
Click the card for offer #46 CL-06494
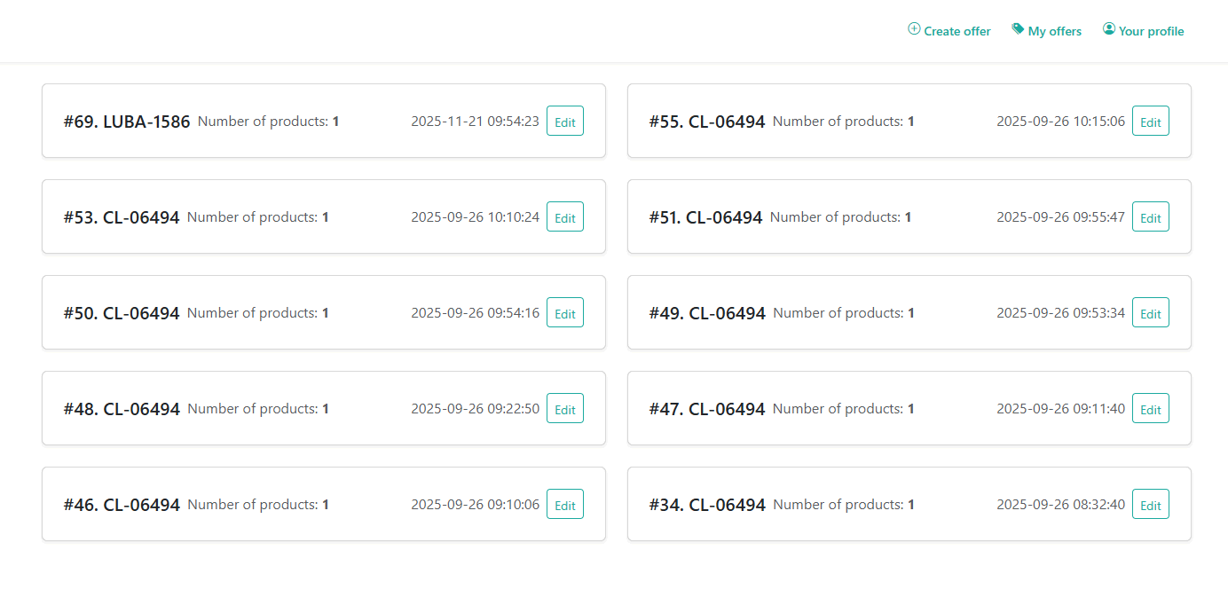[x=324, y=504]
